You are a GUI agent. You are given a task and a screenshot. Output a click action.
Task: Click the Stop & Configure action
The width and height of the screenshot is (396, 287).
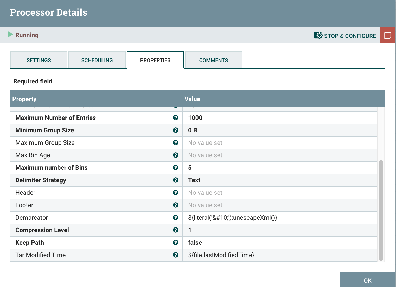(350, 36)
